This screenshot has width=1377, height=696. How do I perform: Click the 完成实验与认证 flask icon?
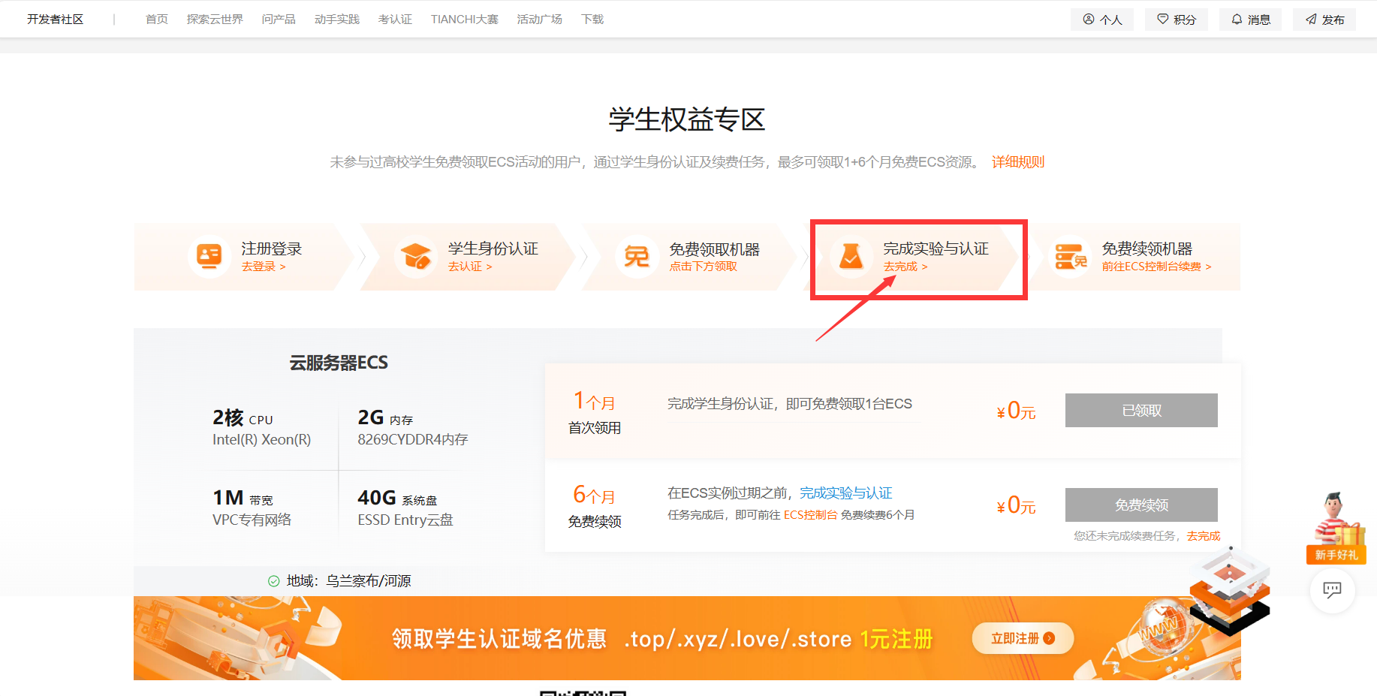point(851,257)
